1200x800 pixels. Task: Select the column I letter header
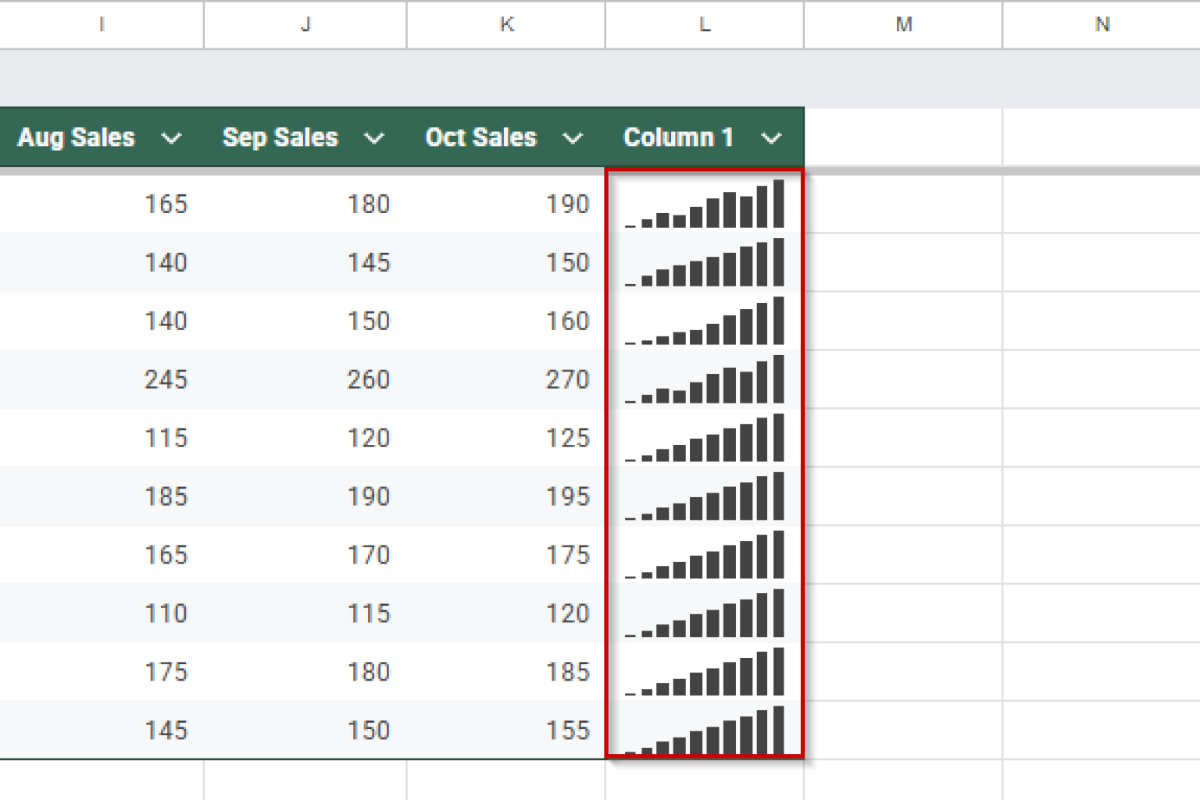click(101, 24)
